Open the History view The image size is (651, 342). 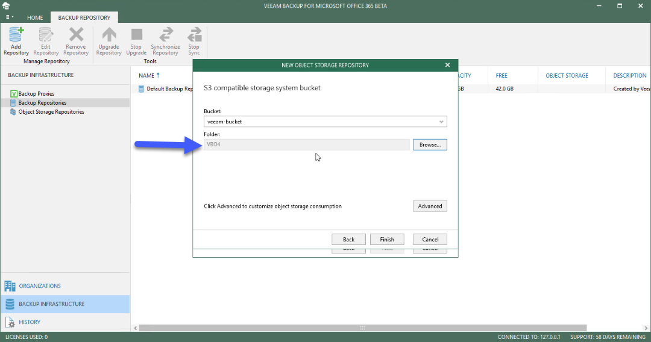click(x=65, y=322)
